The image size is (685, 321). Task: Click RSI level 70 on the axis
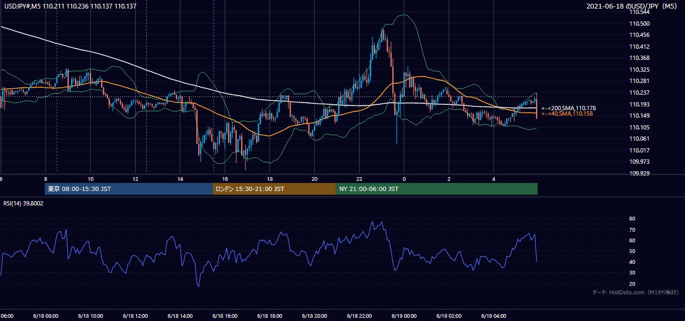[632, 230]
